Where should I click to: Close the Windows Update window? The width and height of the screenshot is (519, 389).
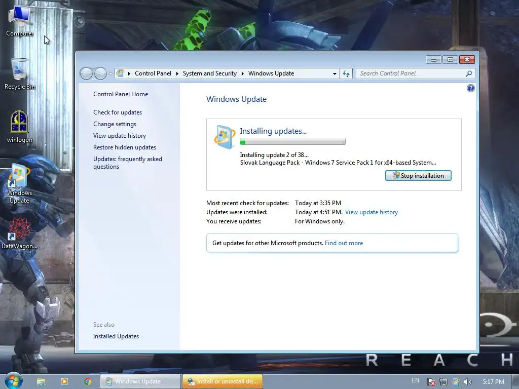pos(467,60)
